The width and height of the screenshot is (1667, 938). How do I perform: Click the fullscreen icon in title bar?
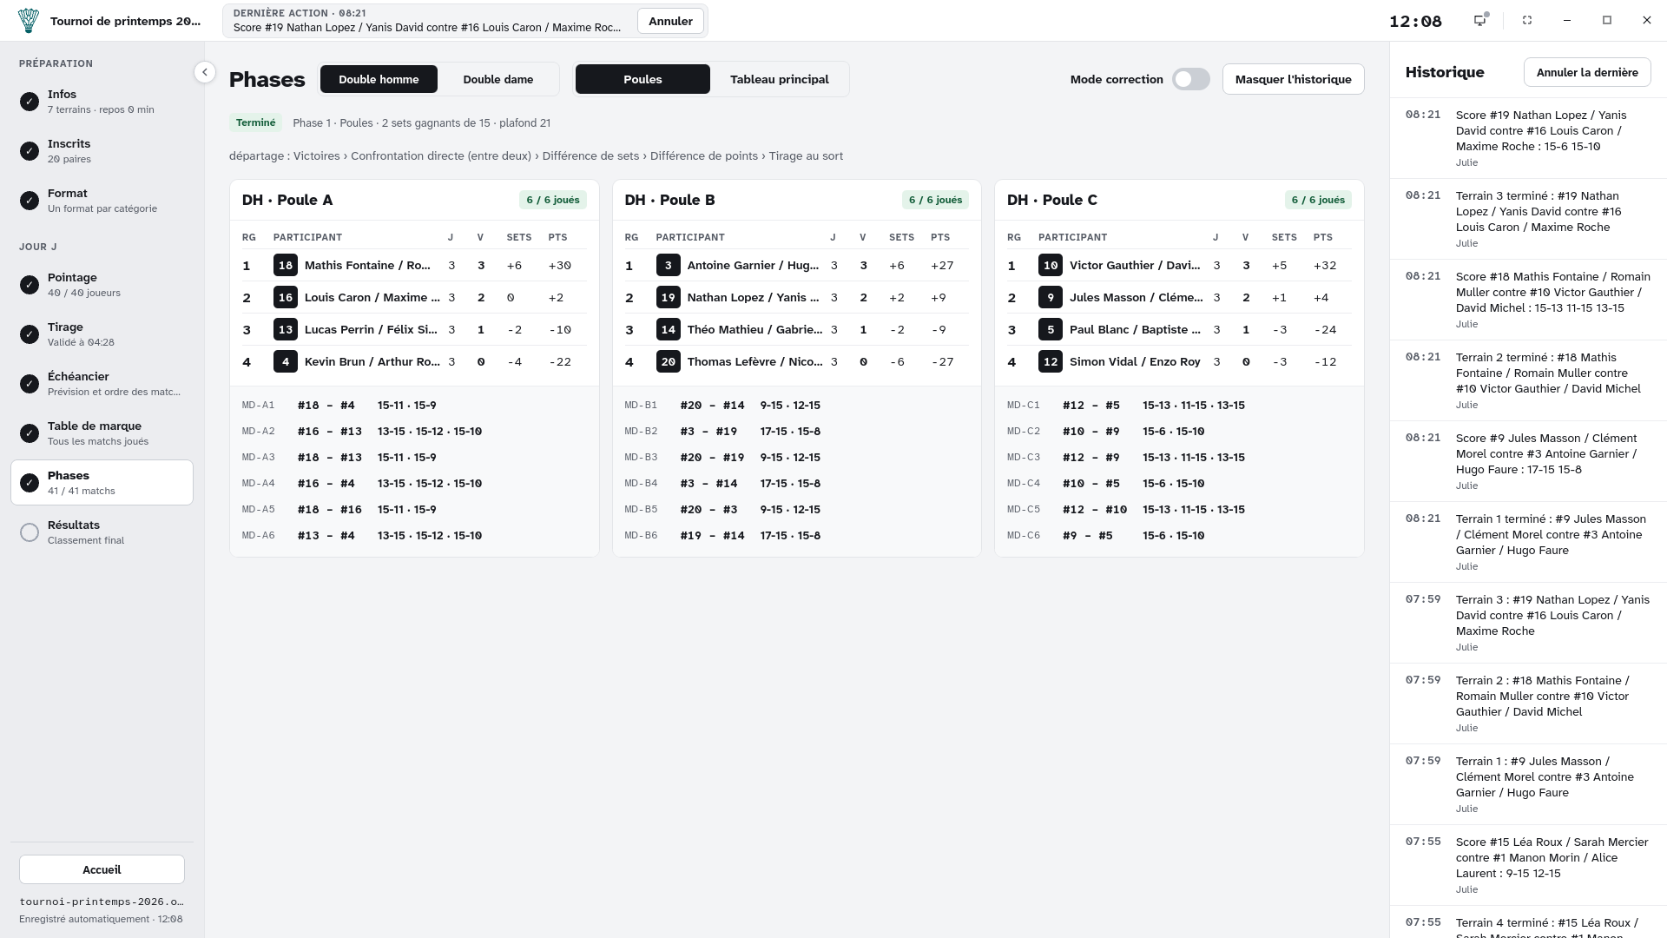point(1527,20)
